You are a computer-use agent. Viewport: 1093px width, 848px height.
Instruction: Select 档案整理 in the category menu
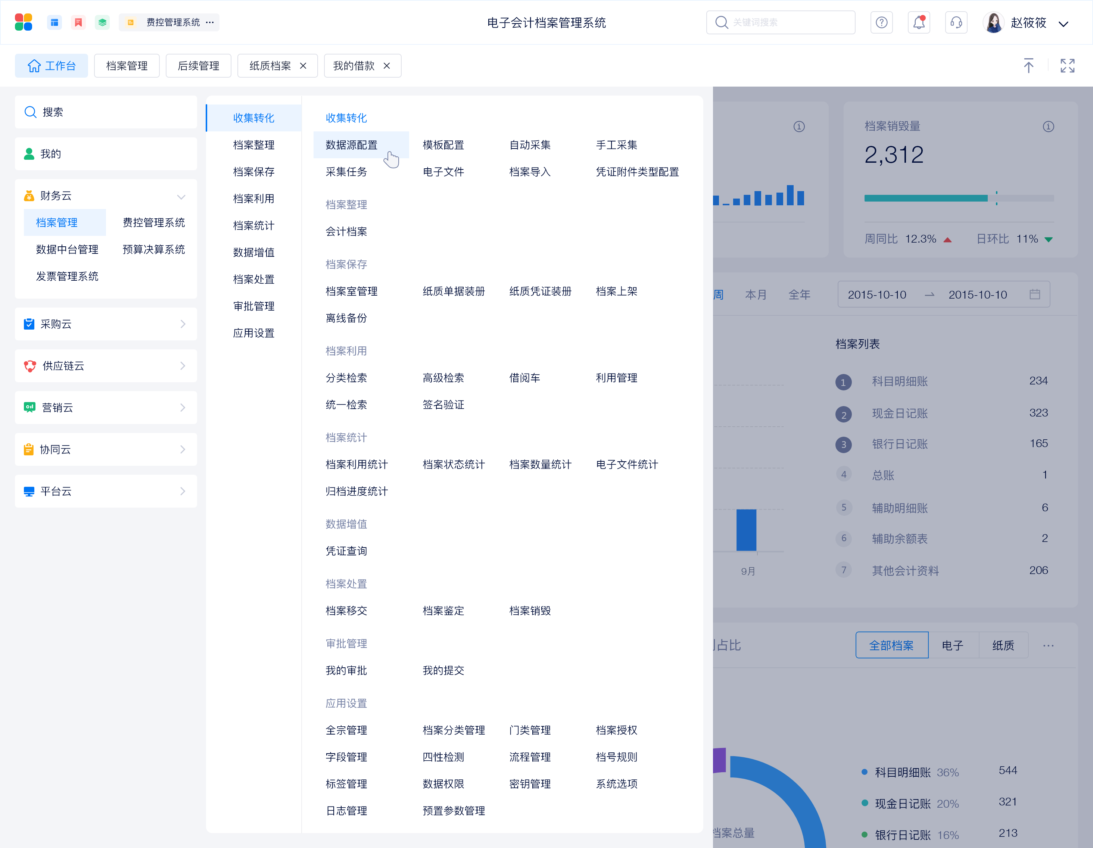click(254, 145)
